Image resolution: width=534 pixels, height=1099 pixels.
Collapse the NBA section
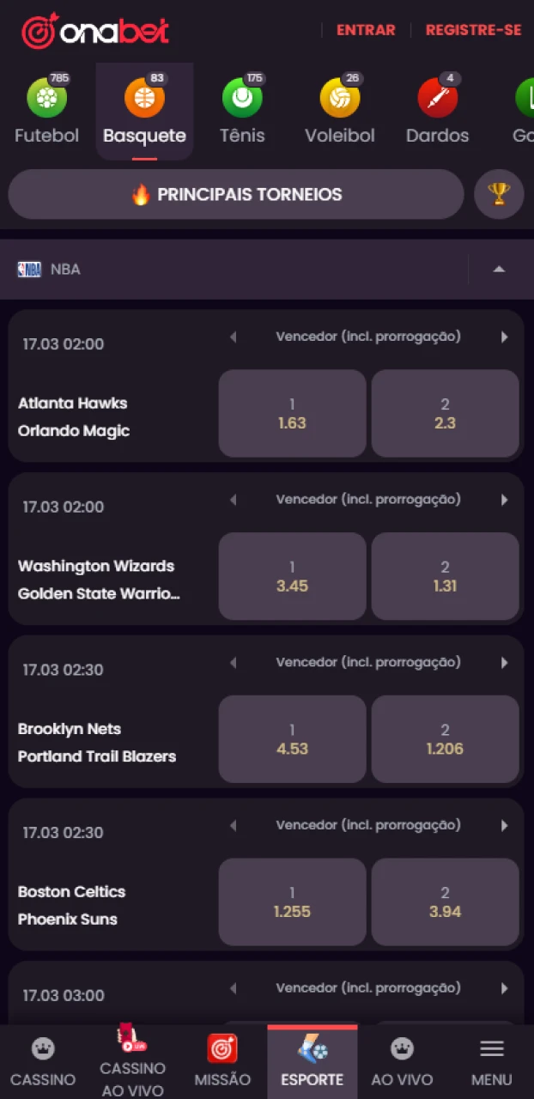499,269
